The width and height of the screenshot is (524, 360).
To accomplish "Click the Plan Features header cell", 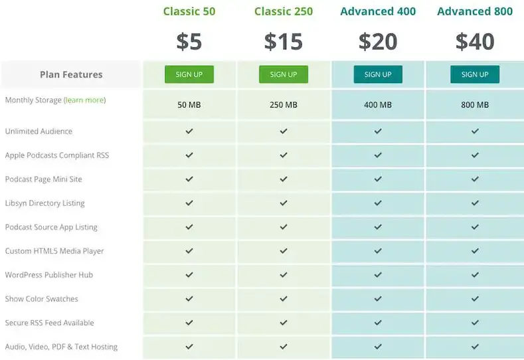I will (x=71, y=74).
